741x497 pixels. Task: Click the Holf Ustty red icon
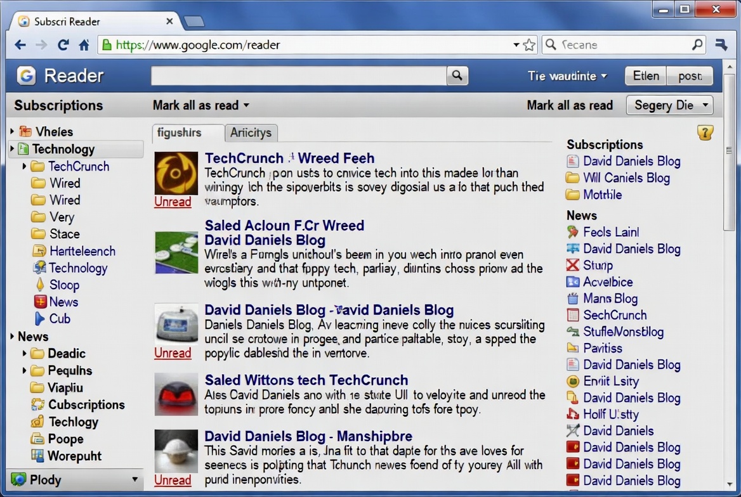573,415
